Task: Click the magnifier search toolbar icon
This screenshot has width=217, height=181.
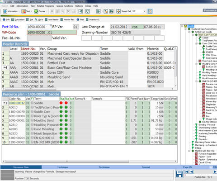Action: (63, 11)
